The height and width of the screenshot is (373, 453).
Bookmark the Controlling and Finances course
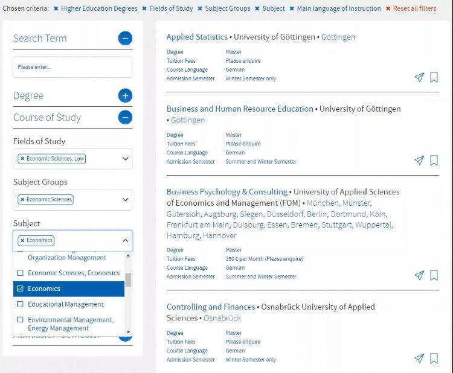pos(434,359)
